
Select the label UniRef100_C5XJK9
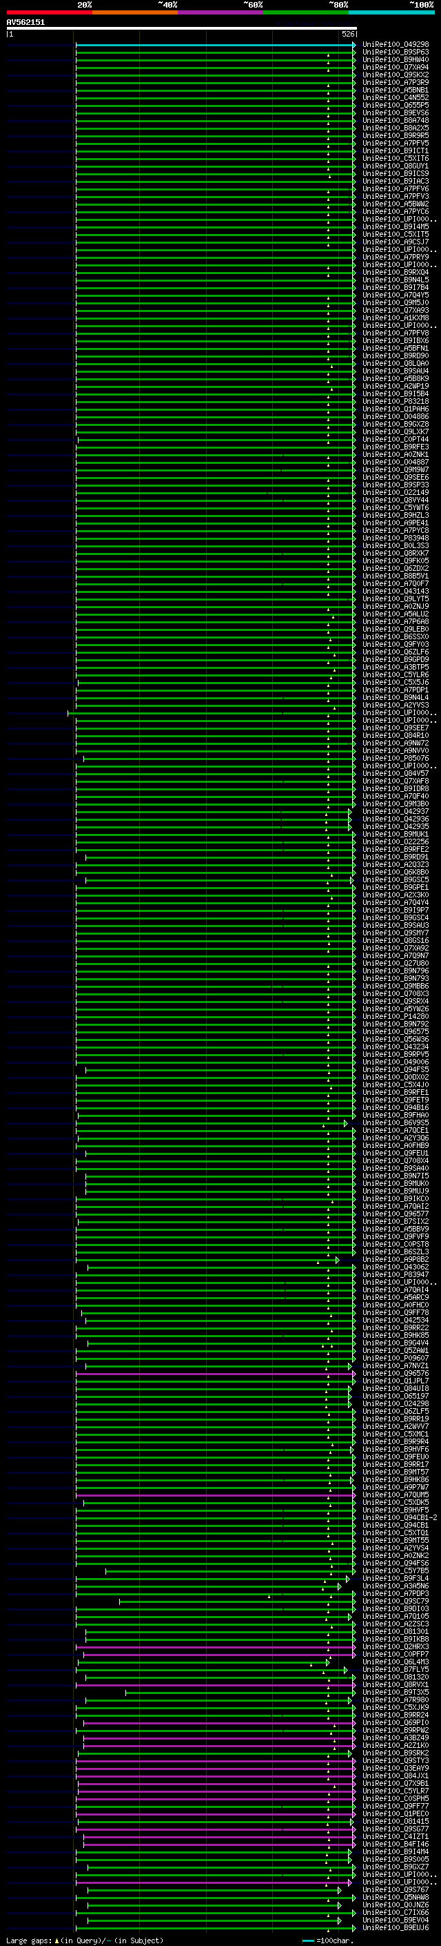[396, 1707]
